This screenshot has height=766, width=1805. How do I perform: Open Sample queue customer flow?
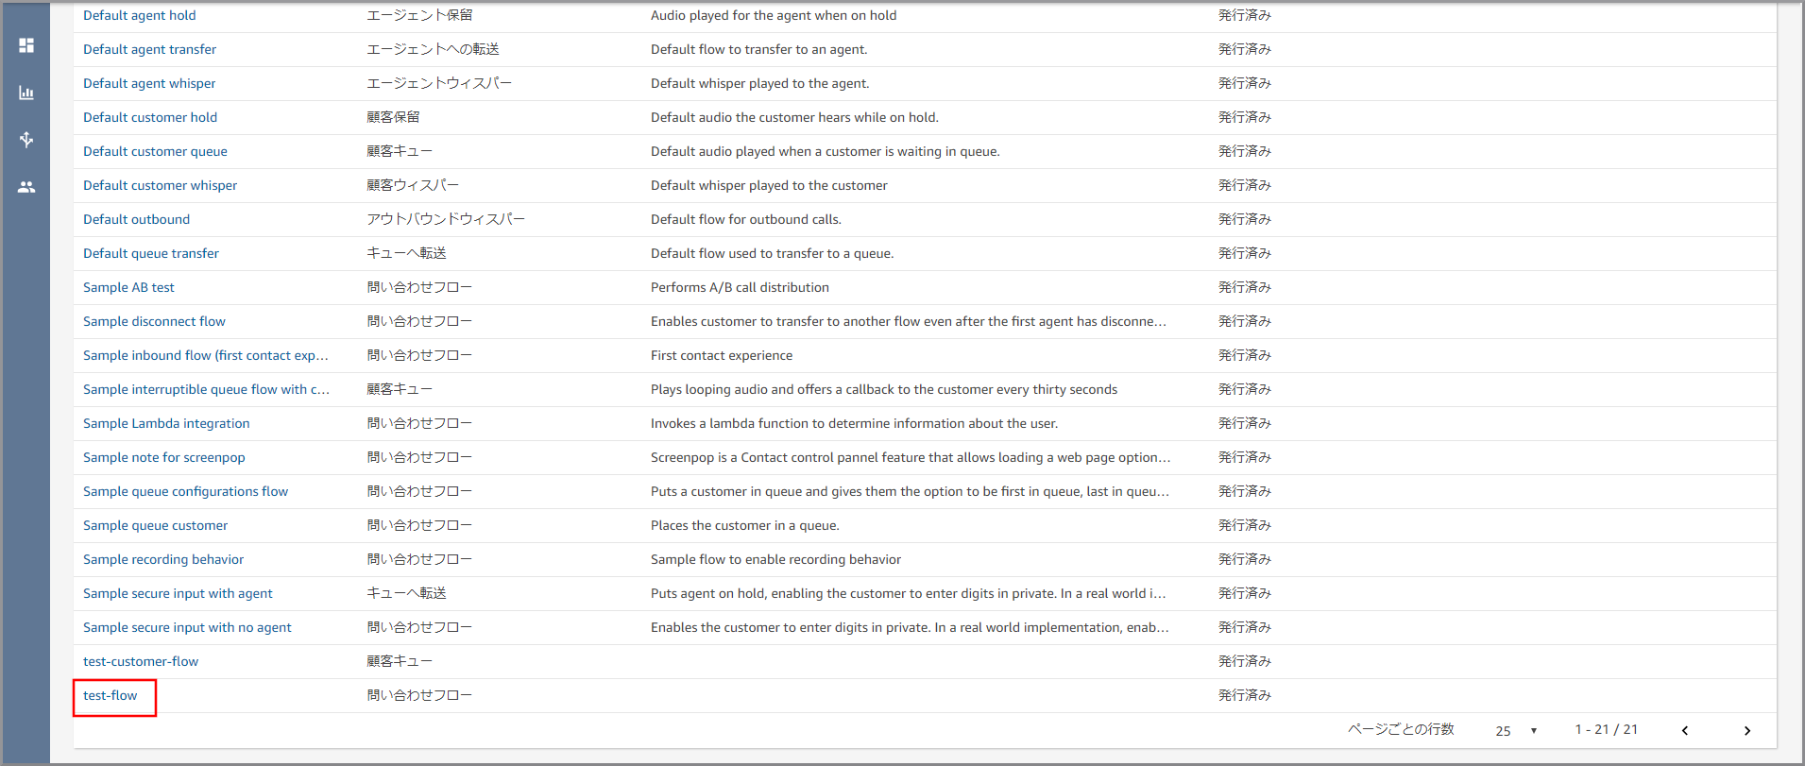[x=155, y=526]
